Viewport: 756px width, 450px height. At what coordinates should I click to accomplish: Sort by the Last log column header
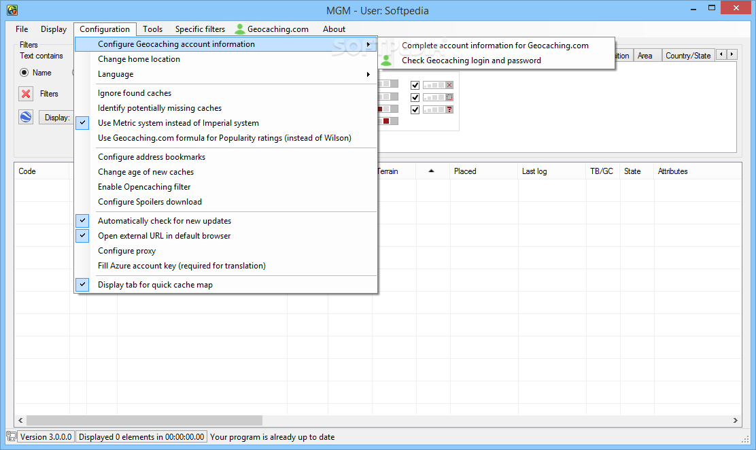[552, 171]
